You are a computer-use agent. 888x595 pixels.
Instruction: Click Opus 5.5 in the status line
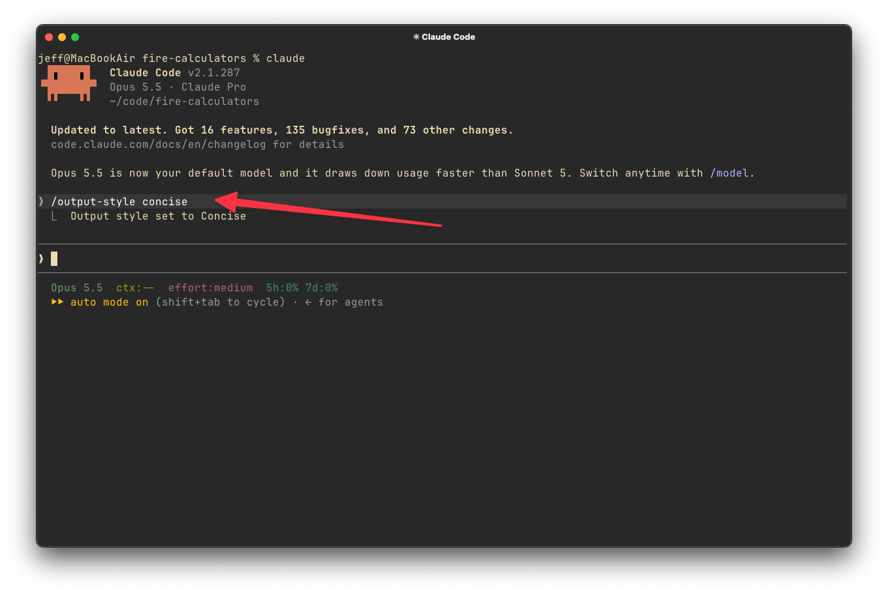tap(77, 288)
